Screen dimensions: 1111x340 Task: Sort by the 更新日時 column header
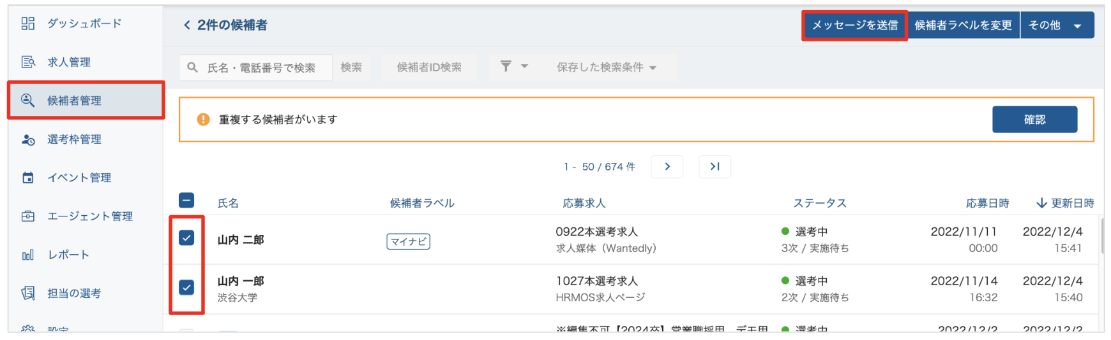click(1065, 203)
